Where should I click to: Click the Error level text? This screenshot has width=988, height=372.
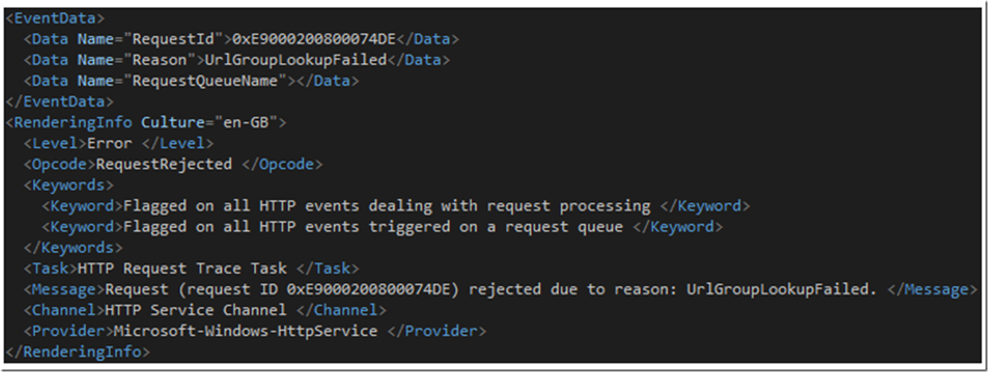(109, 143)
